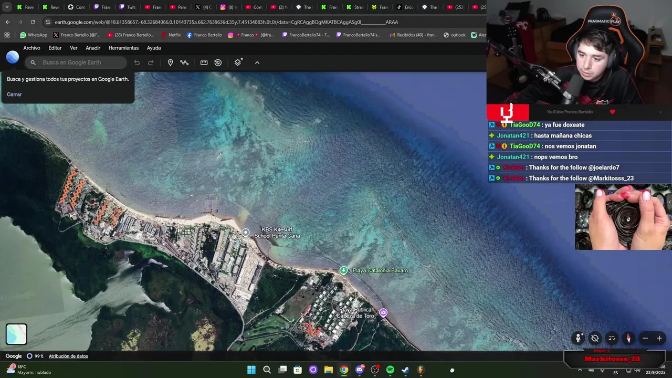Click the 99 % loading indicator
Viewport: 672px width, 378px height.
pos(35,356)
